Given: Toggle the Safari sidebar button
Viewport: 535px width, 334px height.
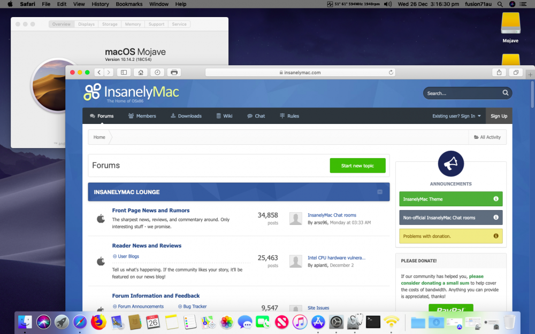Looking at the screenshot, I should click(124, 72).
